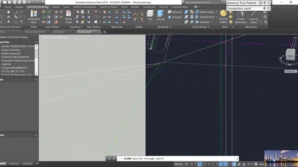The width and height of the screenshot is (298, 167).
Task: Switch to the Export & Import ribbon tab
Action: 108,7
